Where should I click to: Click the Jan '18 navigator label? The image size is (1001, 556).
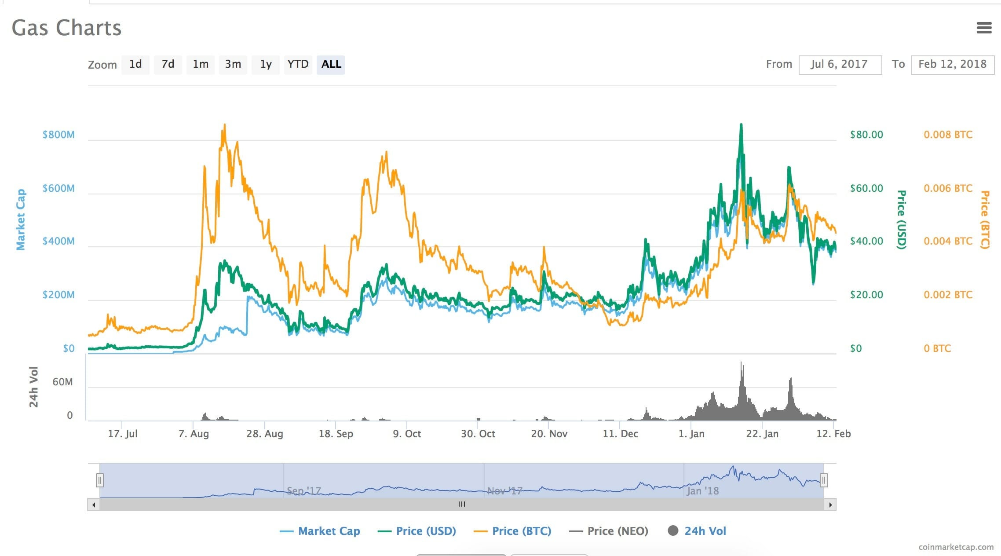(x=702, y=491)
